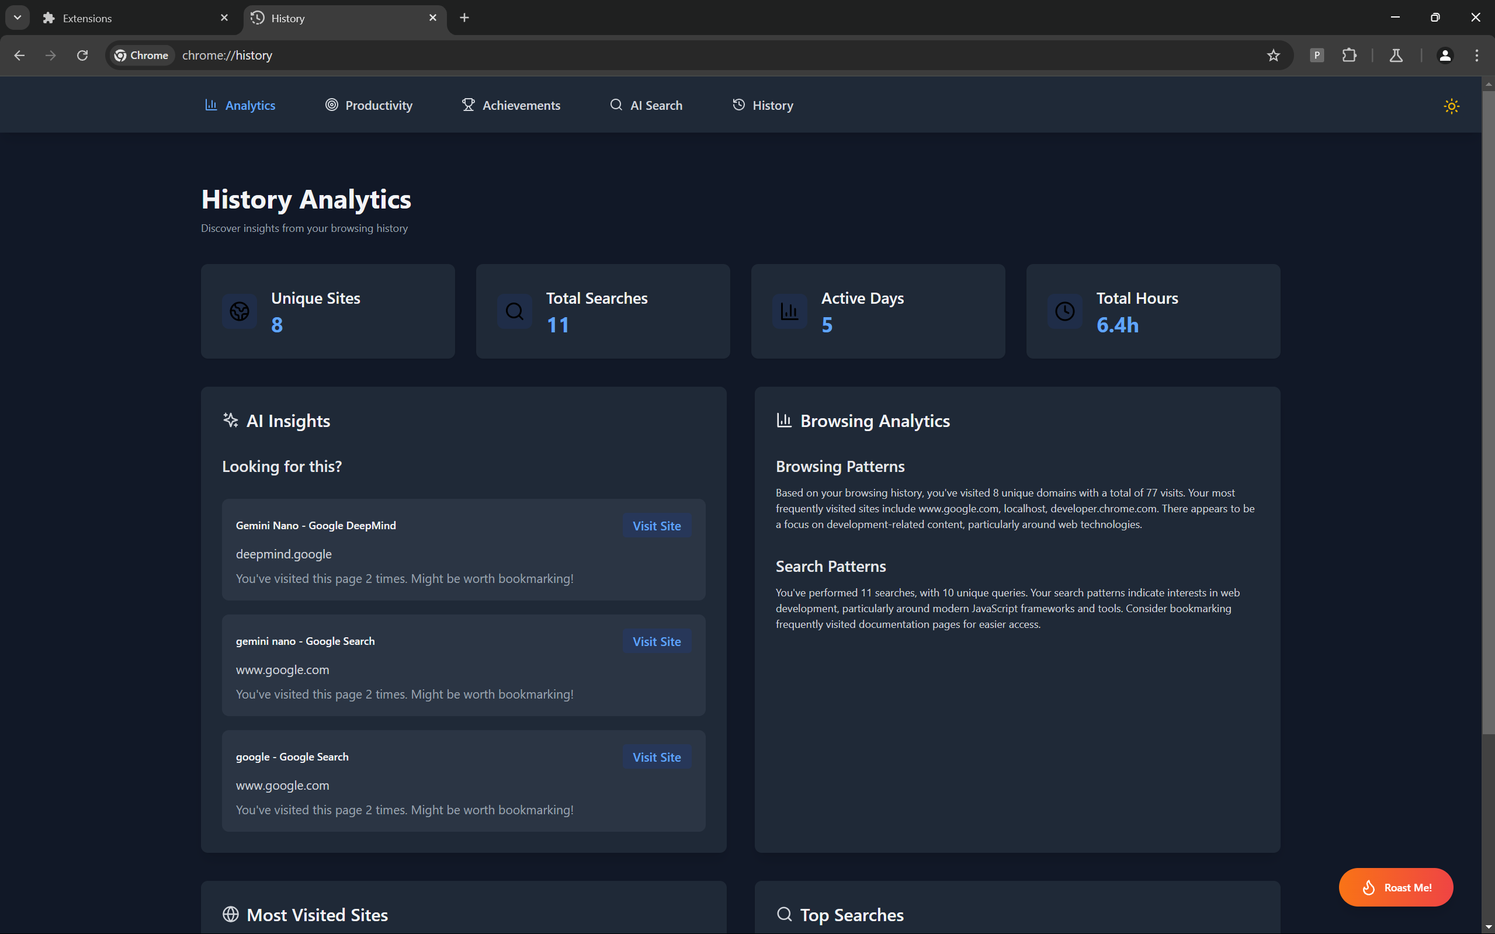The image size is (1495, 934).
Task: Visit Site for gemini nano Google Search
Action: (x=656, y=641)
